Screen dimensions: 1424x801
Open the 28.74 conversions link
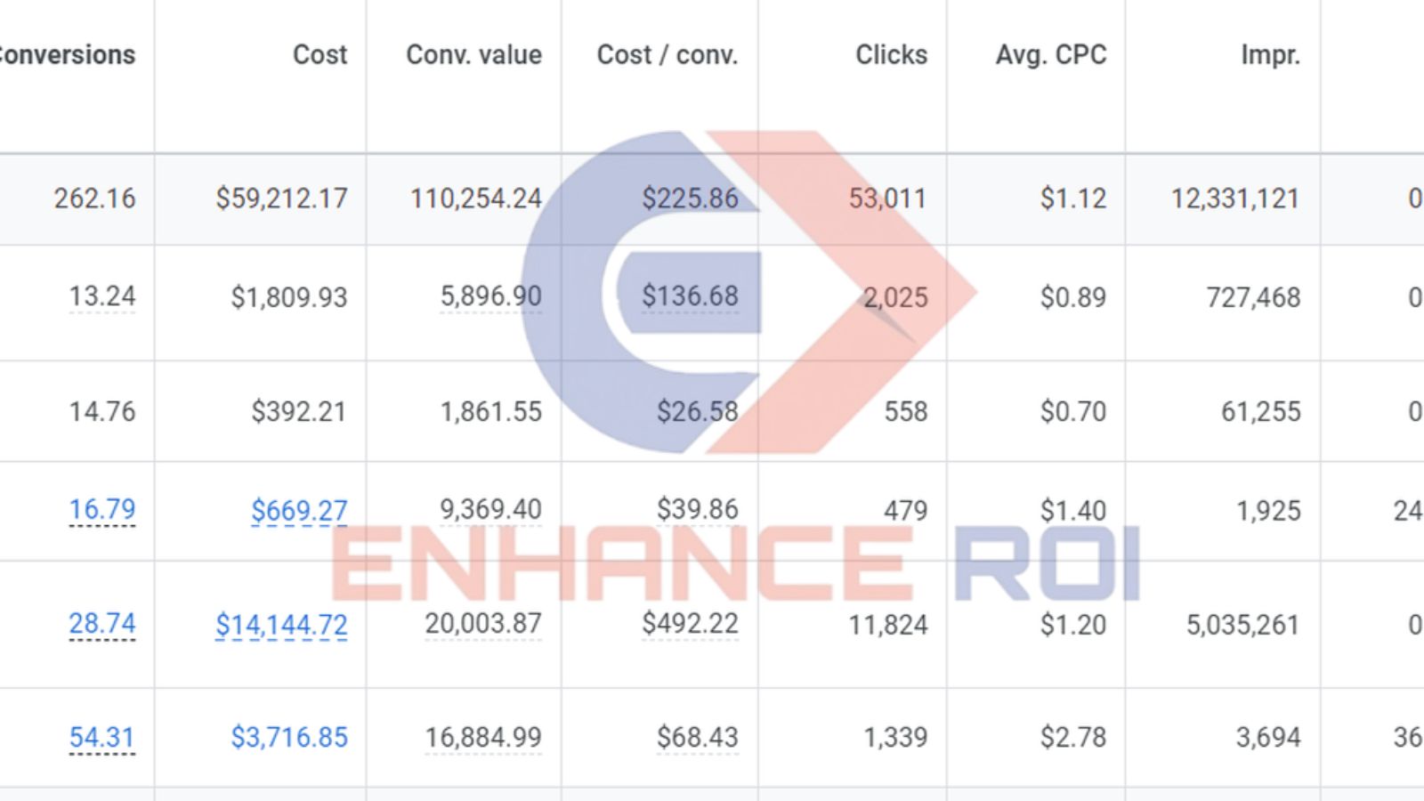(x=102, y=624)
